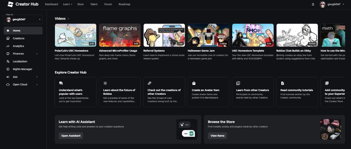Open the Rights Manager copyright icon
351x149 pixels.
[8, 69]
